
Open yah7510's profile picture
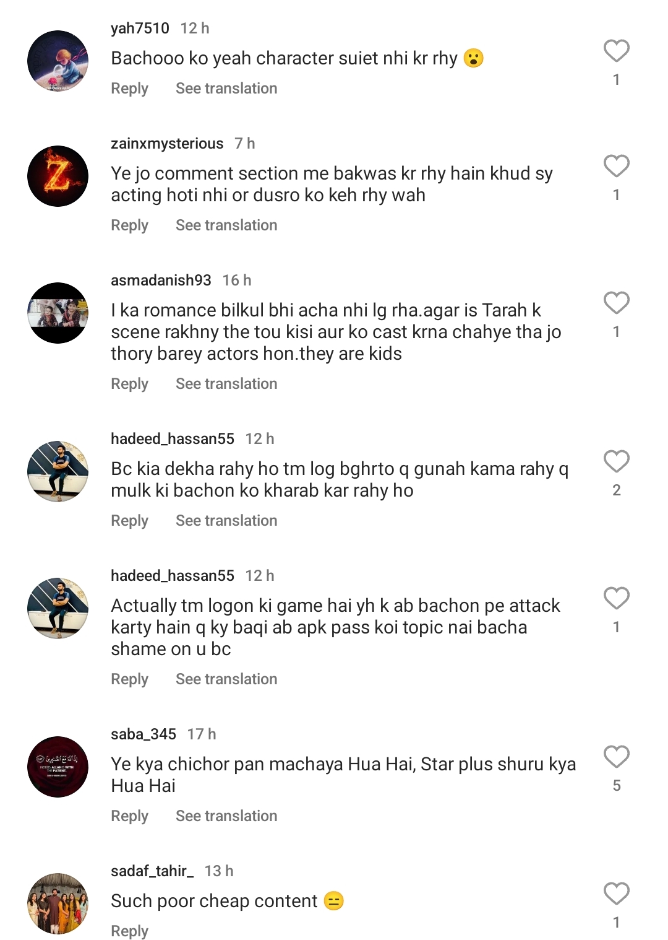coord(58,61)
